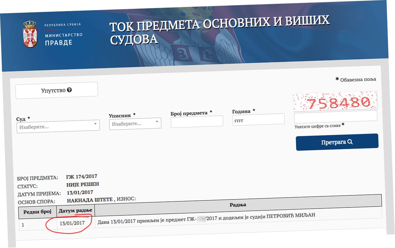Image resolution: width=395 pixels, height=248 pixels.
Task: Select the circled 13/01/2017 date cell
Action: coord(72,223)
